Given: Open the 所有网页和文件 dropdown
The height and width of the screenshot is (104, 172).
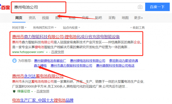Looking at the screenshot, I should (45, 28).
